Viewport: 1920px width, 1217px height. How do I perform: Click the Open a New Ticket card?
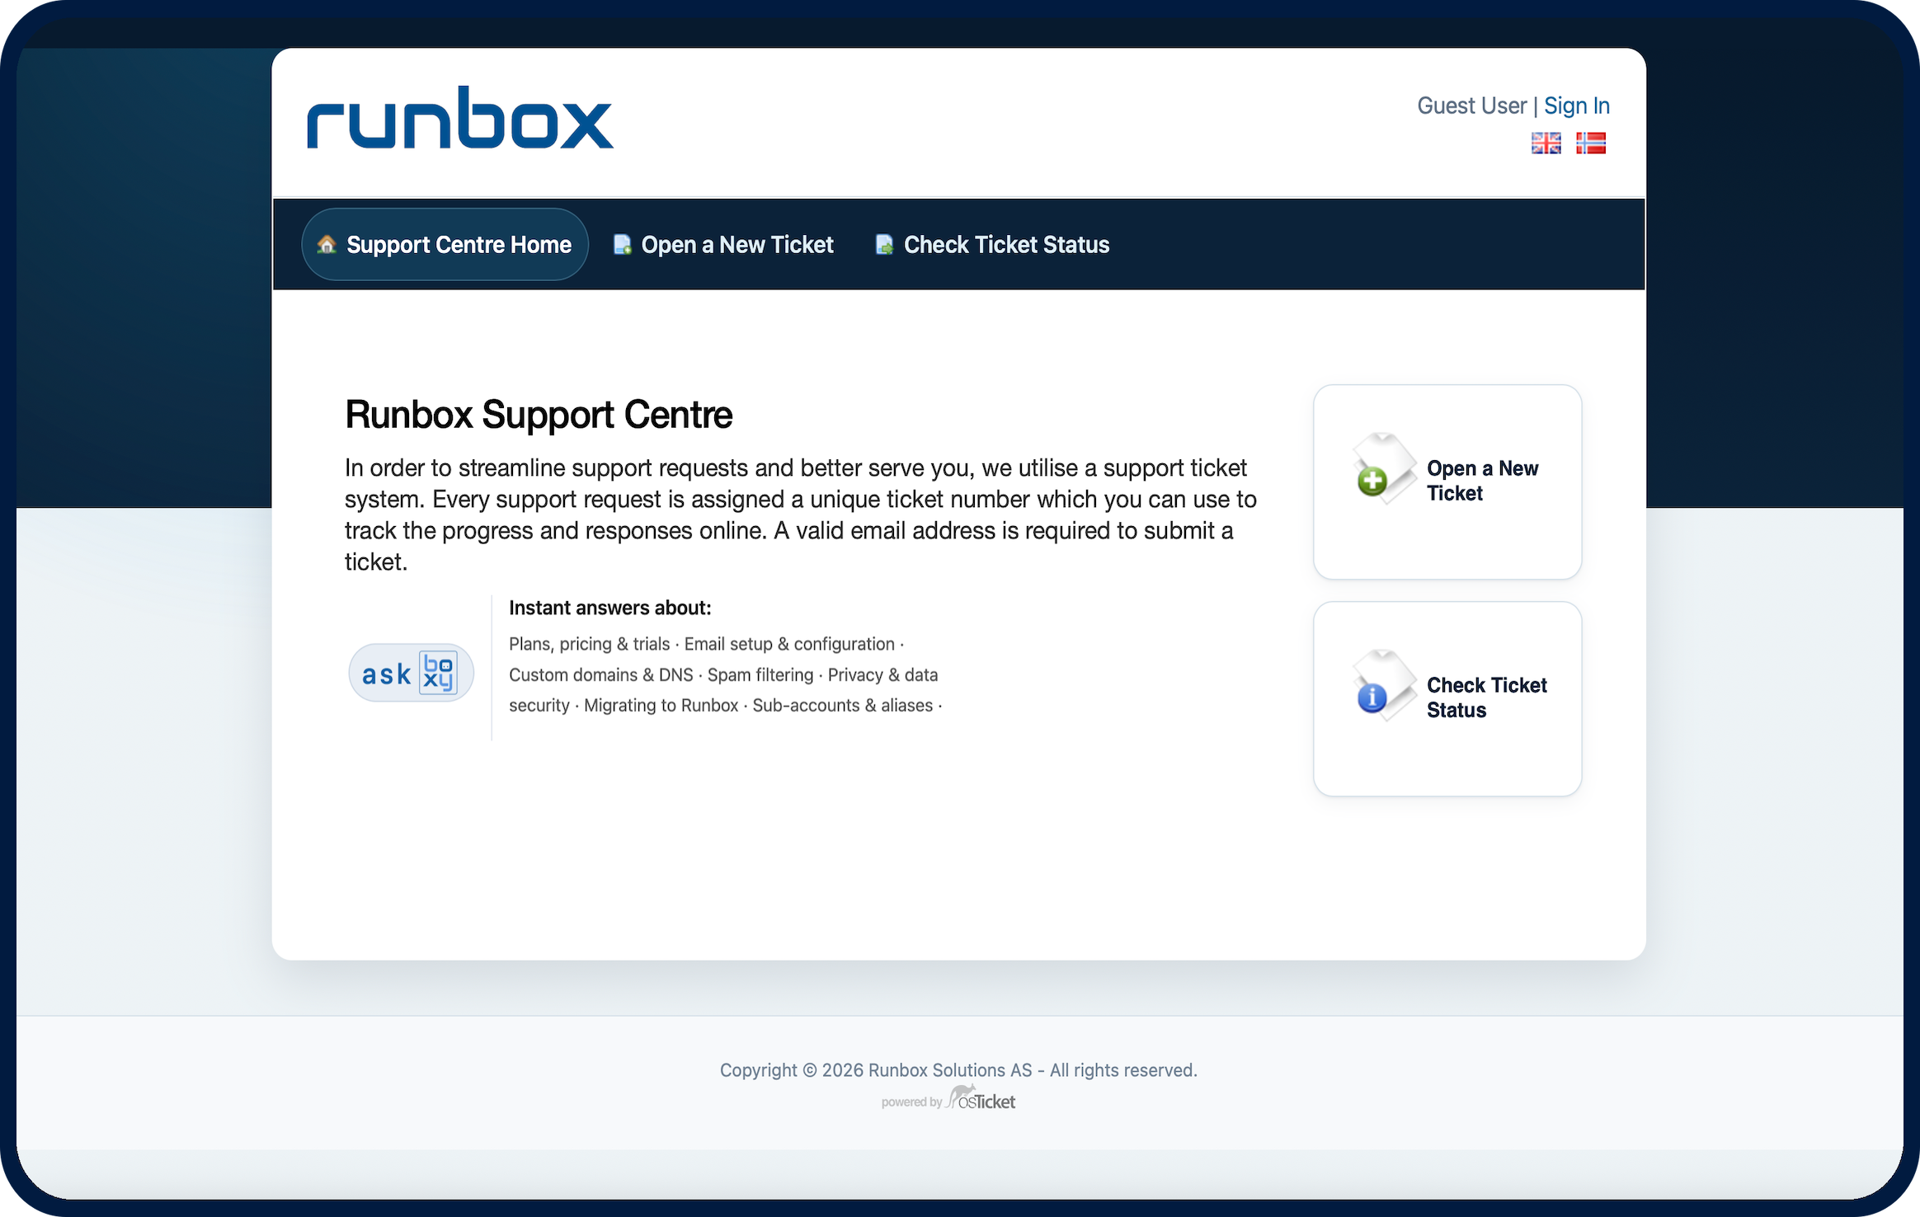pos(1447,482)
